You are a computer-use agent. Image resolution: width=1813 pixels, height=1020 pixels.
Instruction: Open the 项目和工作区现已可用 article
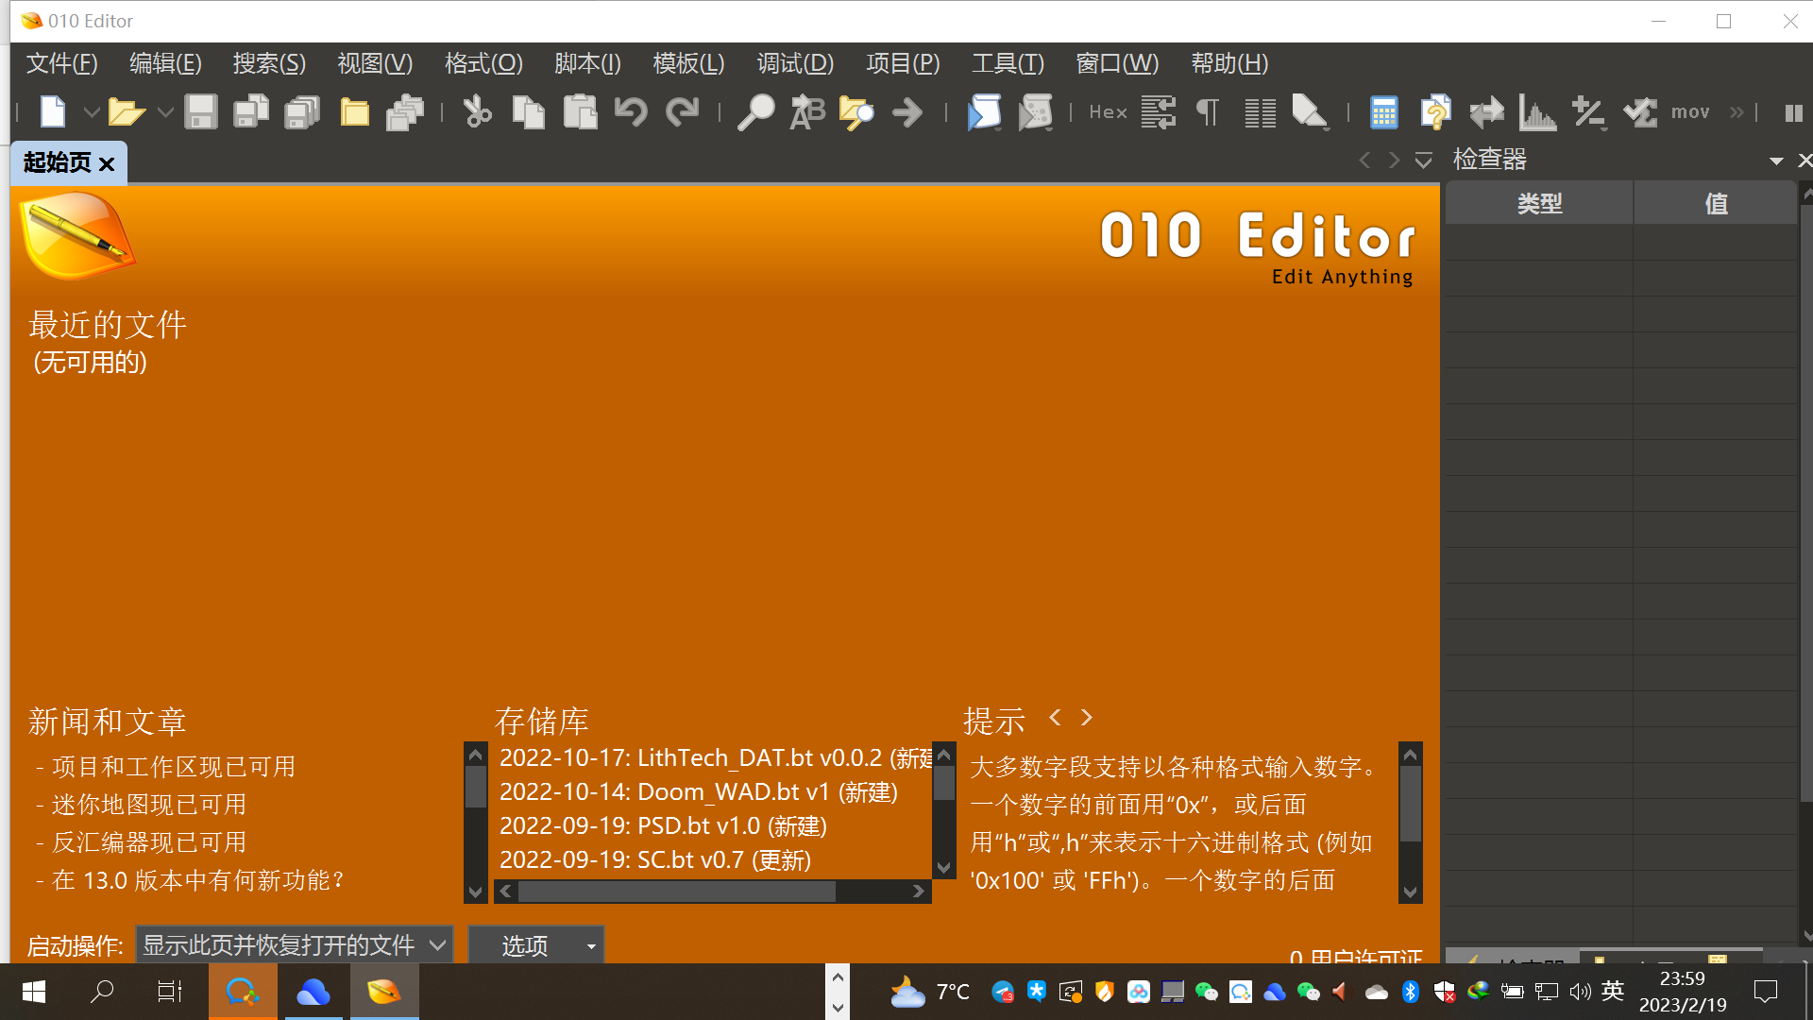[174, 767]
